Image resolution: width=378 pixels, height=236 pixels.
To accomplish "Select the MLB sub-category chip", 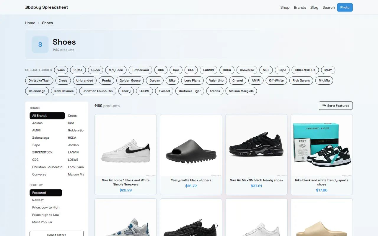I will coord(266,70).
